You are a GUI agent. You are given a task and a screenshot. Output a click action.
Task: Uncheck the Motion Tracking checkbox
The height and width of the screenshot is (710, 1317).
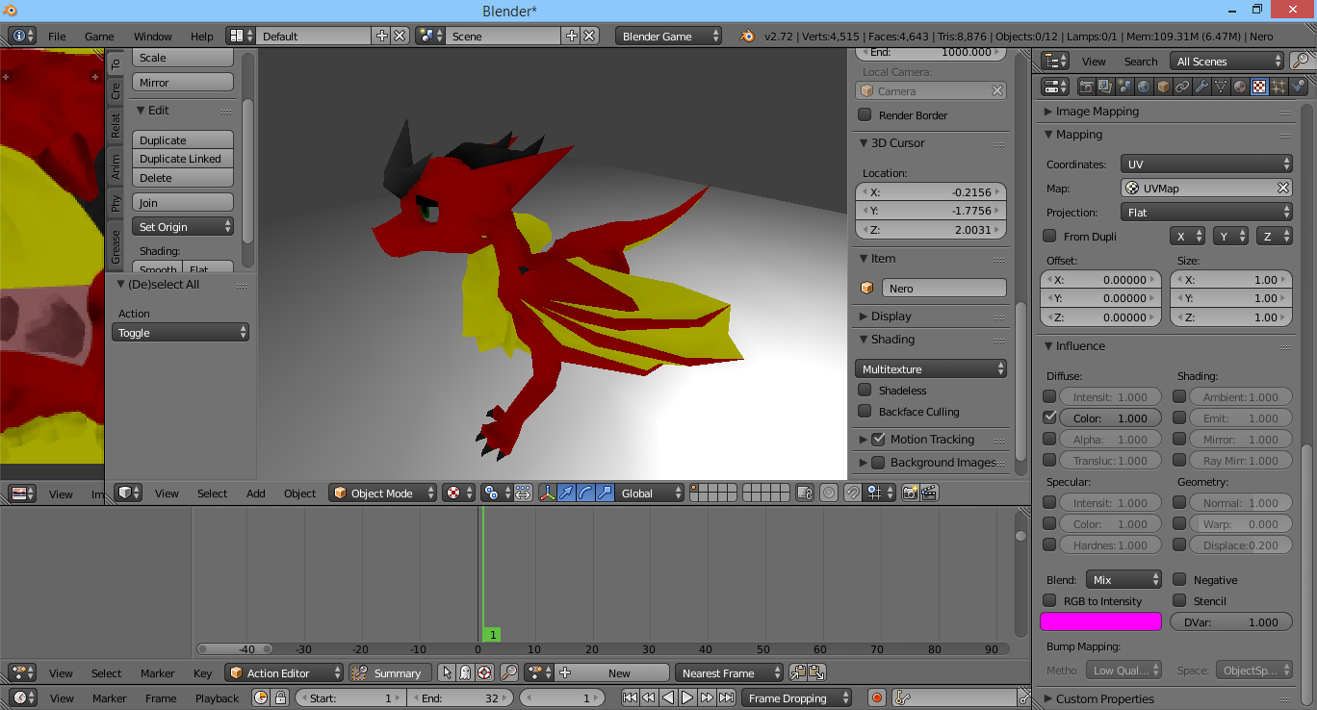[878, 439]
